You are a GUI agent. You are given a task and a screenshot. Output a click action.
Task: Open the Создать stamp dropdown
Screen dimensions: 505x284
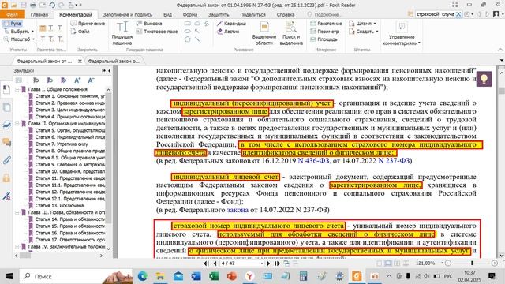point(363,32)
